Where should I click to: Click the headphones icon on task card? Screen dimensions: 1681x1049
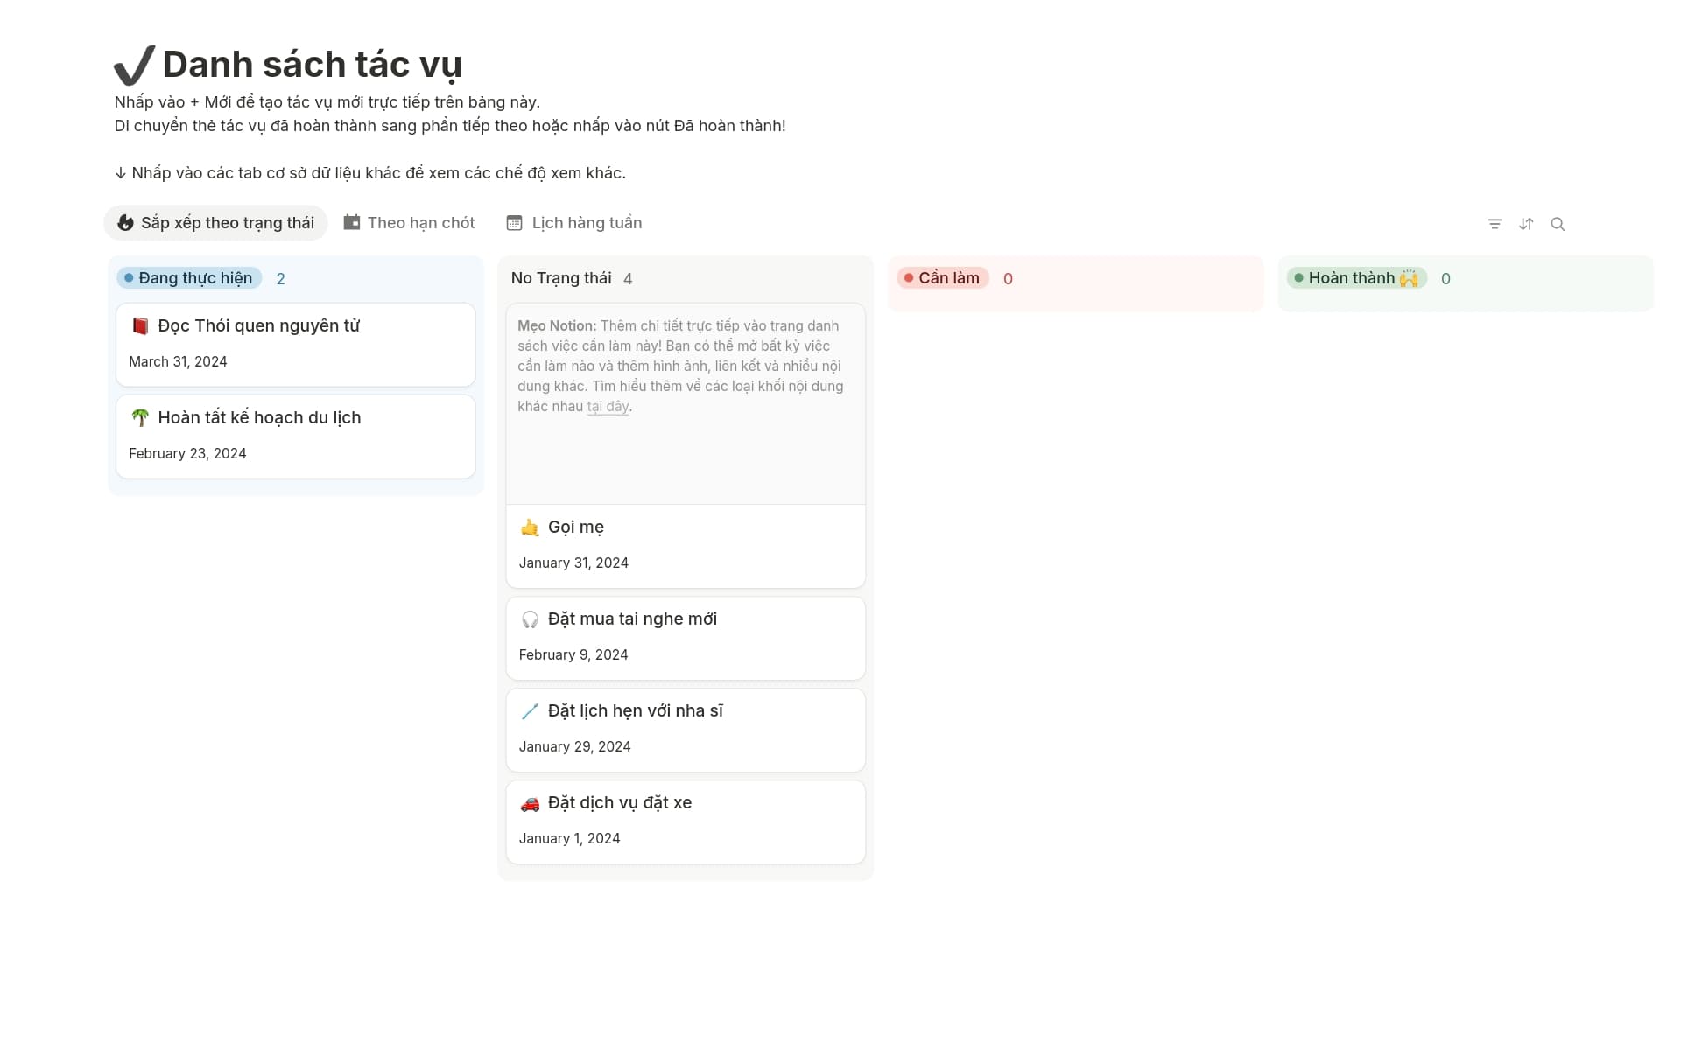(x=530, y=619)
